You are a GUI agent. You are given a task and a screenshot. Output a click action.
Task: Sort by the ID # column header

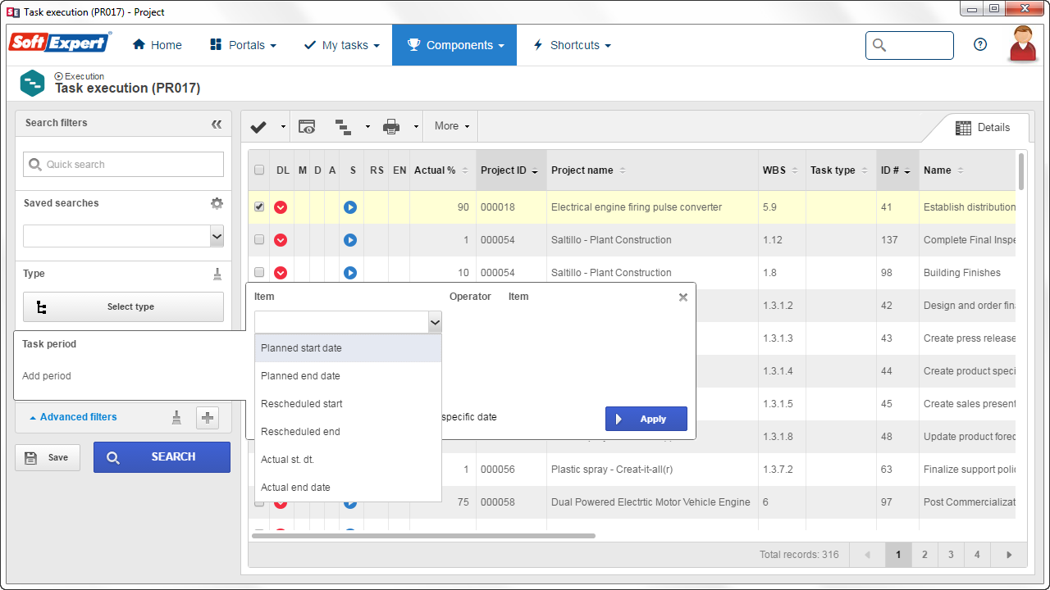coord(897,170)
